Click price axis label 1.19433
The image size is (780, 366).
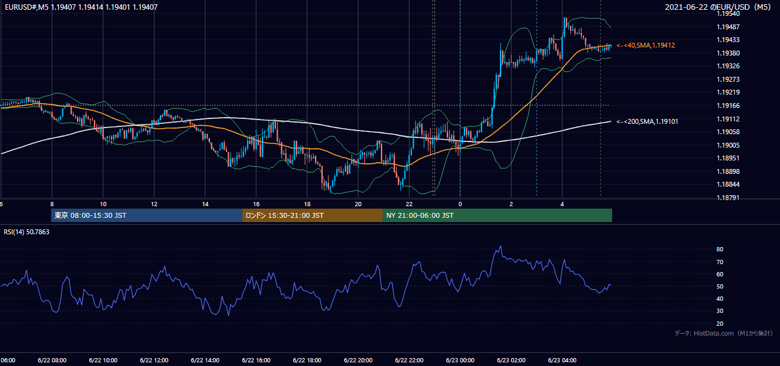(728, 40)
